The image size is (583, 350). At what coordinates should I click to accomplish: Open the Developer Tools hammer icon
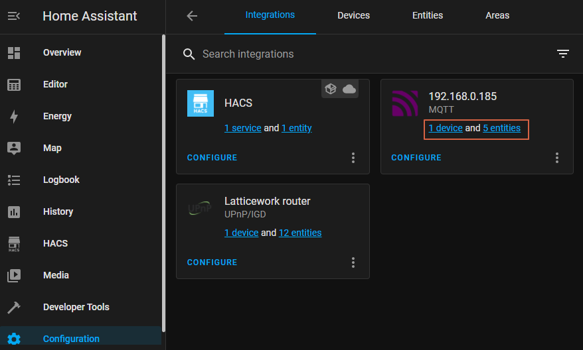pos(14,308)
